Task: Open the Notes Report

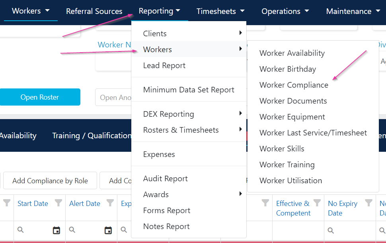Action: coord(189,226)
